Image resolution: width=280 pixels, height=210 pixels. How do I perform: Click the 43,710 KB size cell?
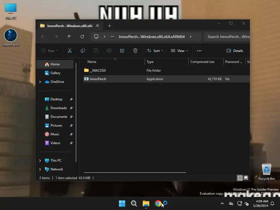point(214,79)
